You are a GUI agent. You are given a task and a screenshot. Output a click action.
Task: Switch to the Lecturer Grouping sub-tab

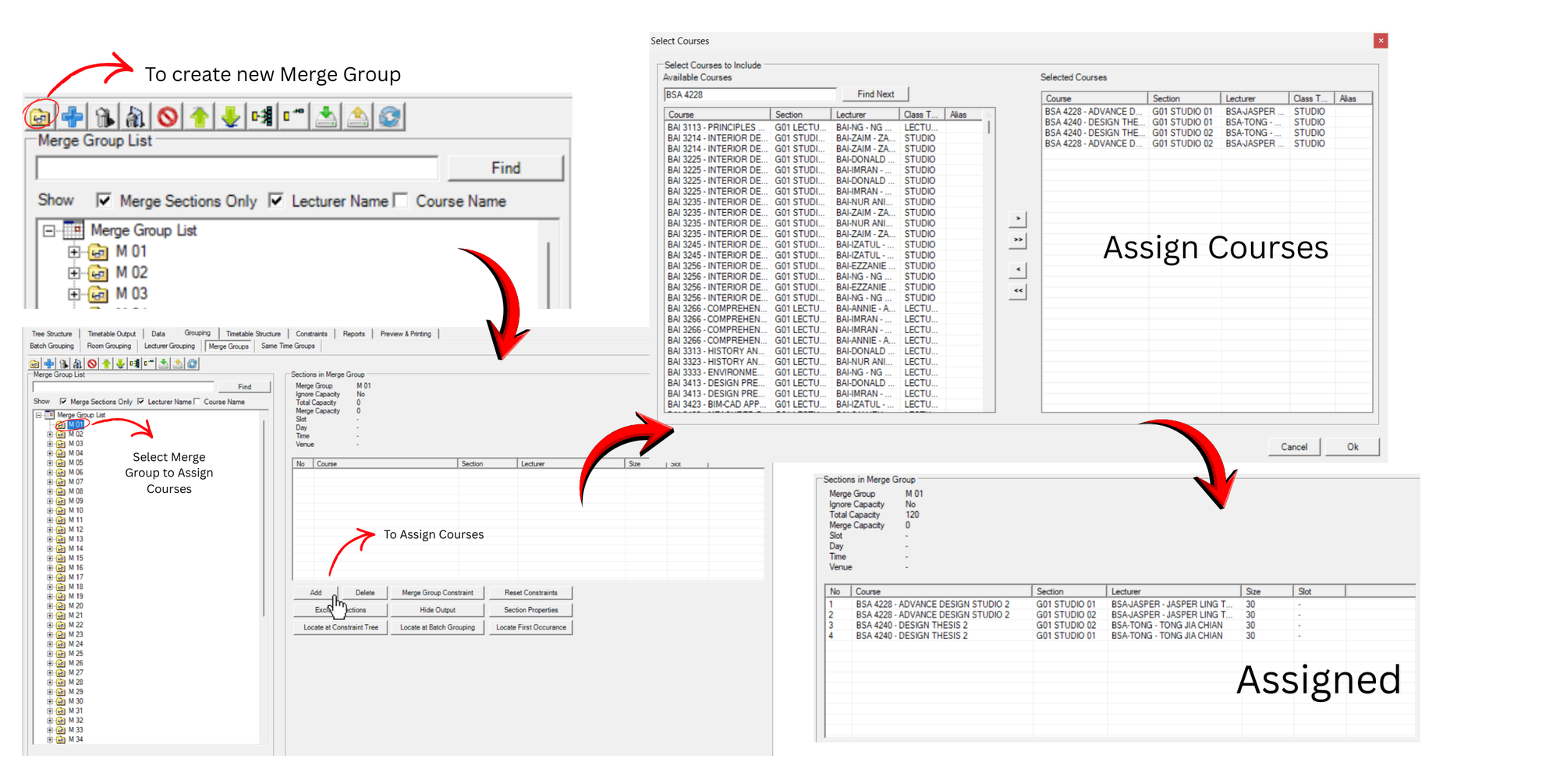pyautogui.click(x=169, y=346)
